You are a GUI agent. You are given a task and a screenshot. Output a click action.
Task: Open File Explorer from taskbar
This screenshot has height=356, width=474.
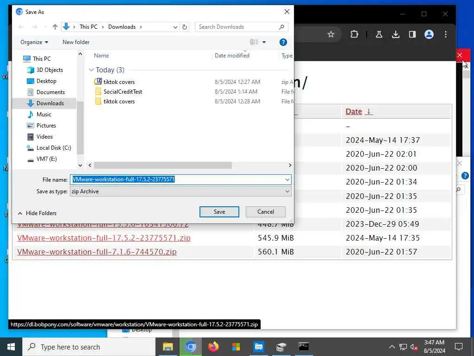pos(168,347)
